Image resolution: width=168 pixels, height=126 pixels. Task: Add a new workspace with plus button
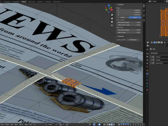click(63, 2)
